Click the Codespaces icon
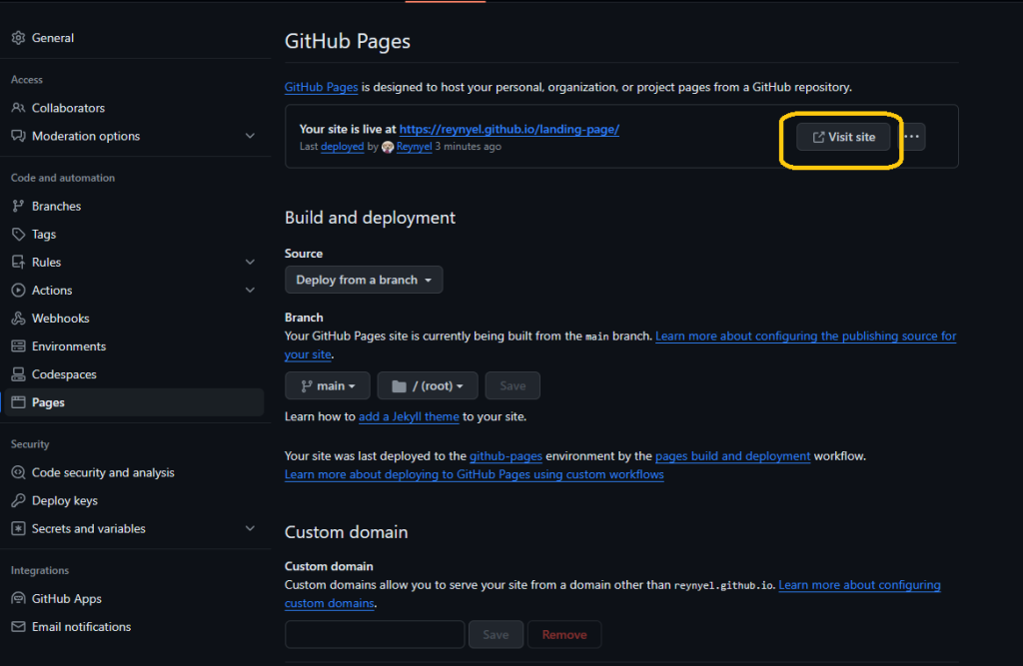 click(x=18, y=374)
